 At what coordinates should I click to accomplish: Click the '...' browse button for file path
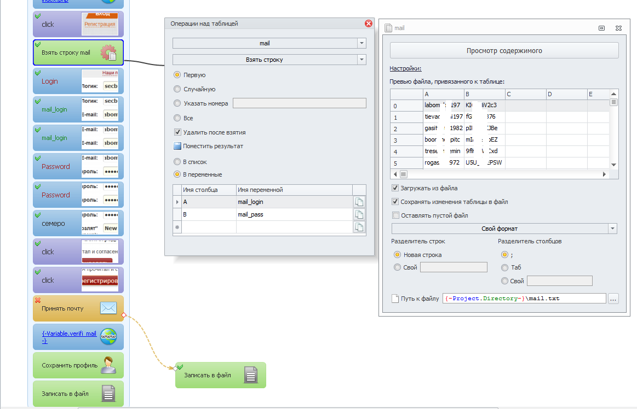[x=613, y=299]
